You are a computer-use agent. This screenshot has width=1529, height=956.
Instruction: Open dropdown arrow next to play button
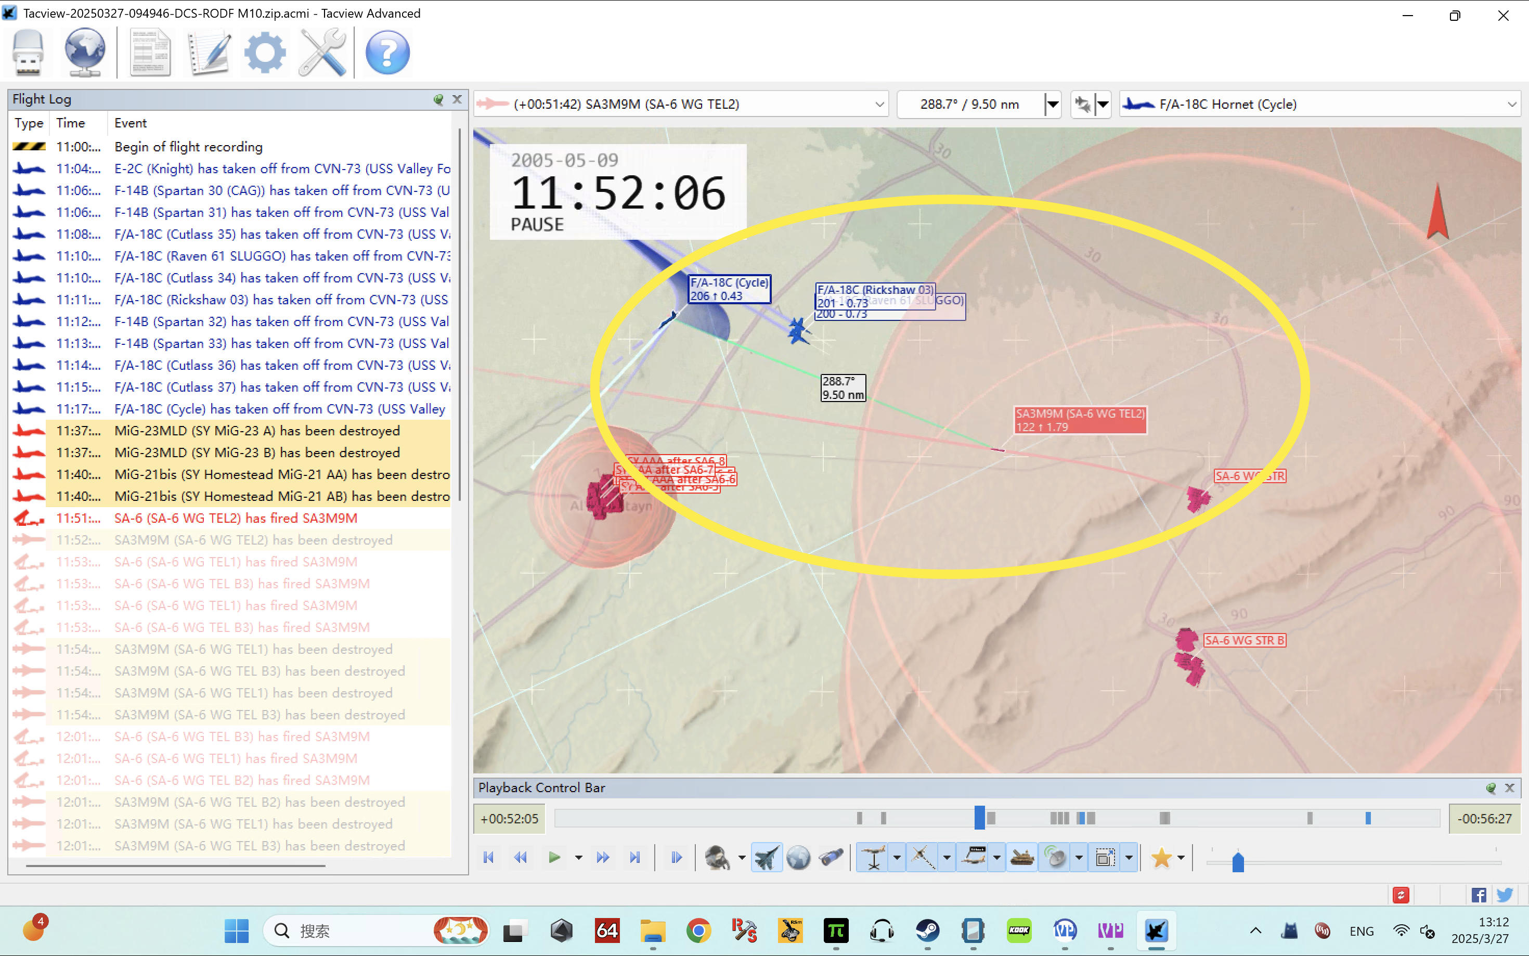[578, 858]
